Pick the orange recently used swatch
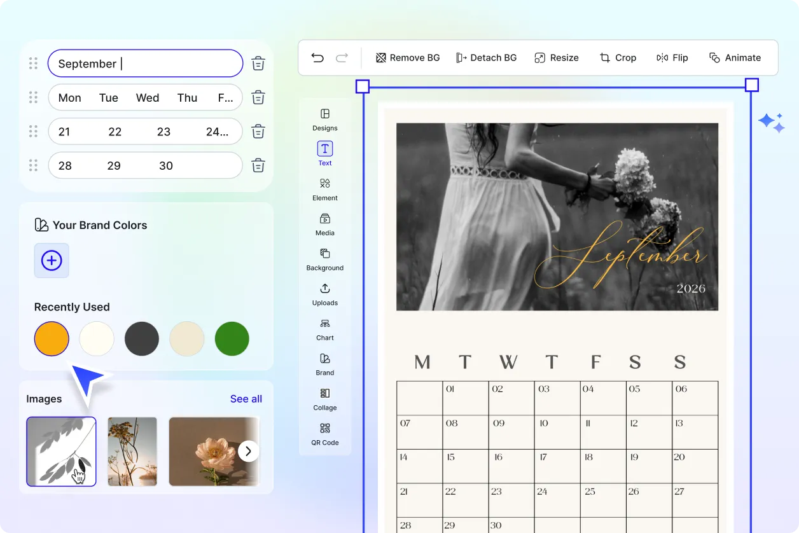Viewport: 799px width, 533px height. [52, 338]
